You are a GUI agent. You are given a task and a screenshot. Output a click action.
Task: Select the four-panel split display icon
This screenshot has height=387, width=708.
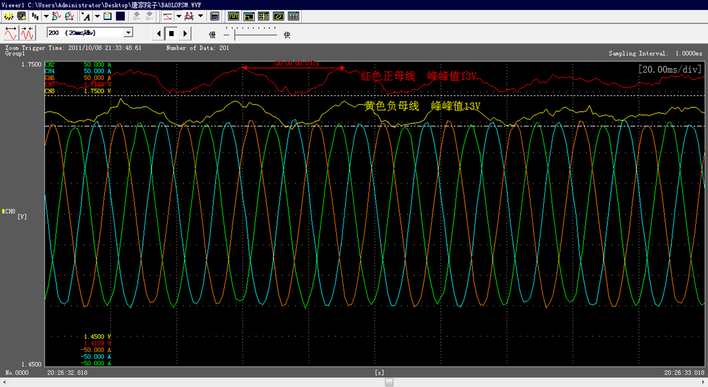tap(264, 16)
